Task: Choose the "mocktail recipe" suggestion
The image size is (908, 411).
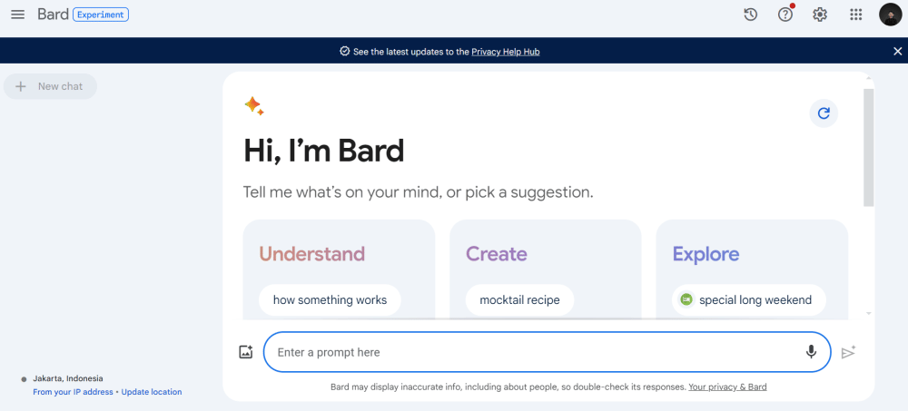Action: click(519, 299)
